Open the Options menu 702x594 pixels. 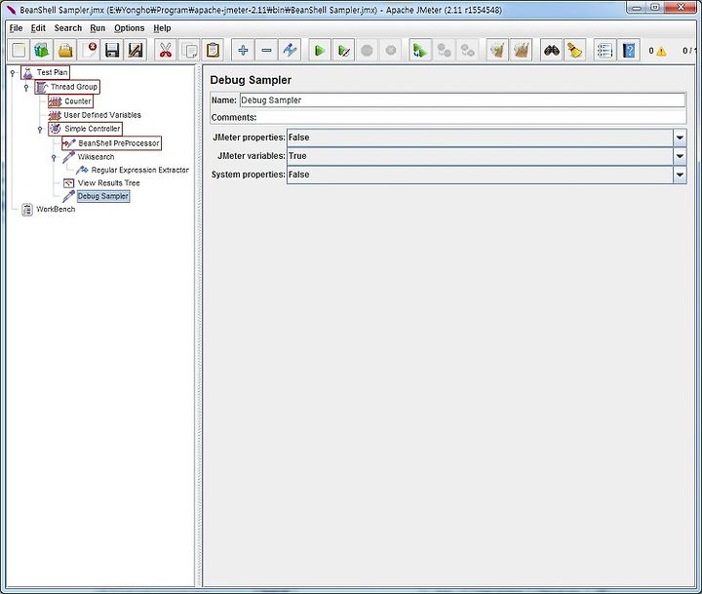pyautogui.click(x=130, y=28)
